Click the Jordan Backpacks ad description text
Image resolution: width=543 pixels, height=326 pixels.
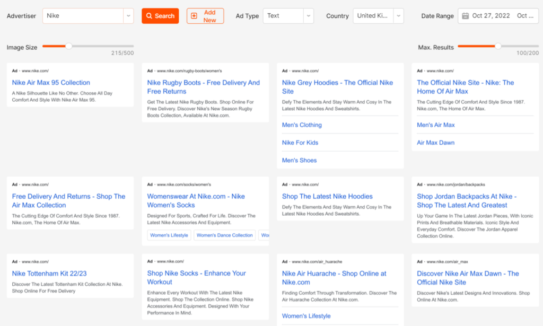(x=475, y=226)
